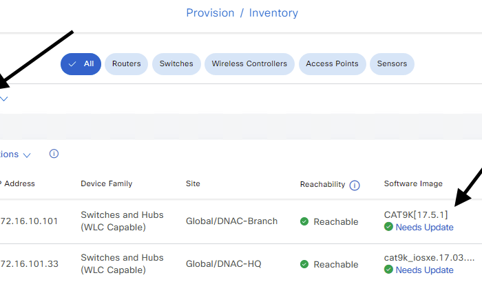Sort by Software Image column header
This screenshot has width=482, height=291.
click(413, 183)
